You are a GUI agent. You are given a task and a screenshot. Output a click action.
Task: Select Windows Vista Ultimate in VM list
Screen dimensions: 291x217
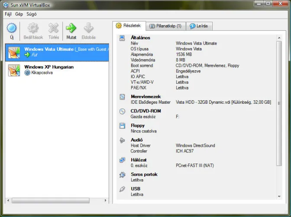click(57, 53)
